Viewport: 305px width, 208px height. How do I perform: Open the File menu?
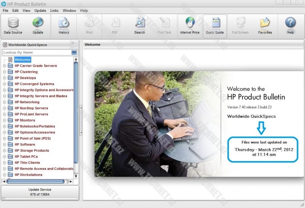[5, 11]
